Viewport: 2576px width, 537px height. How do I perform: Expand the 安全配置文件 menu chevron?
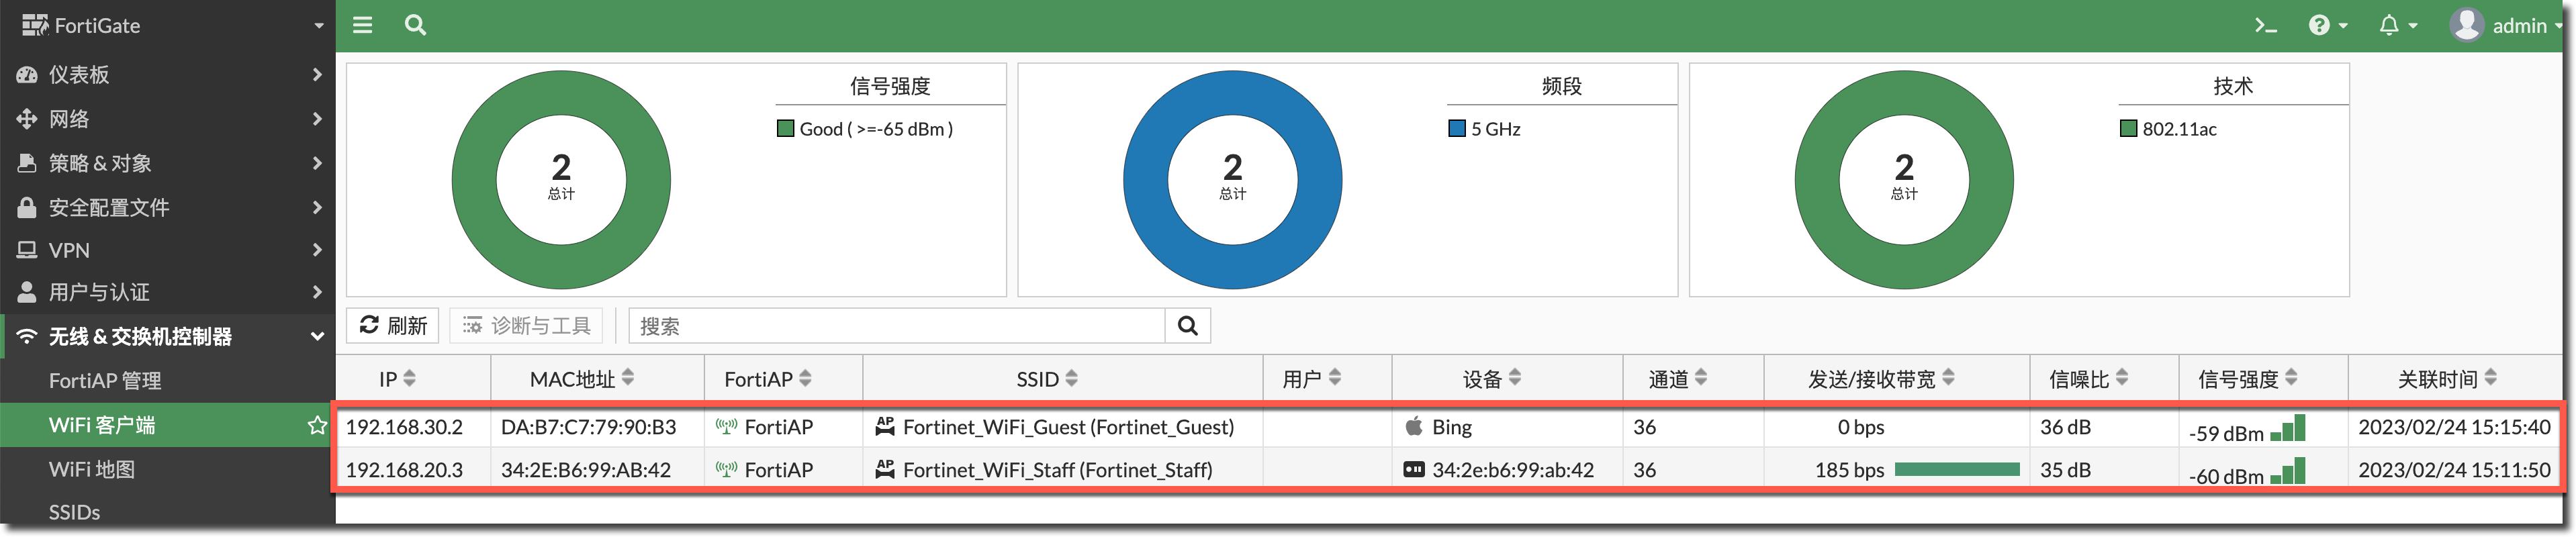tap(317, 207)
